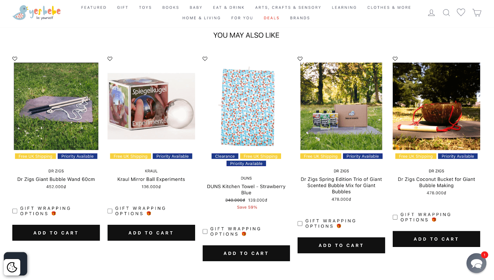
Task: Add Kraul Mirror Ball to wishlist
Action: 110,59
